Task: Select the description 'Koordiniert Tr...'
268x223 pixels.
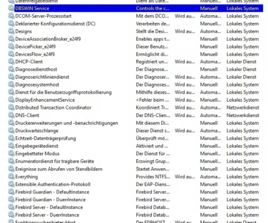Action: coord(152,108)
